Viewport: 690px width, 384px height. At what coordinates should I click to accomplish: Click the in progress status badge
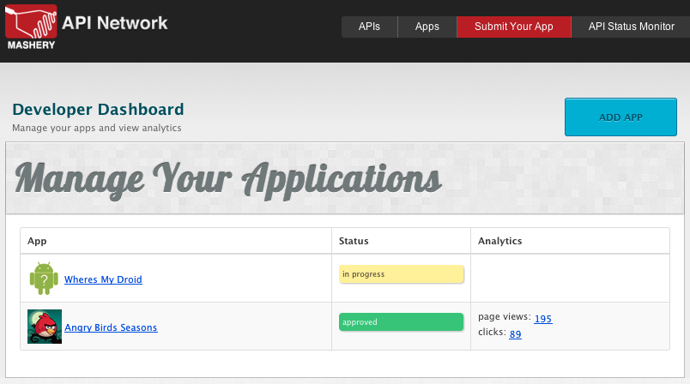coord(401,274)
